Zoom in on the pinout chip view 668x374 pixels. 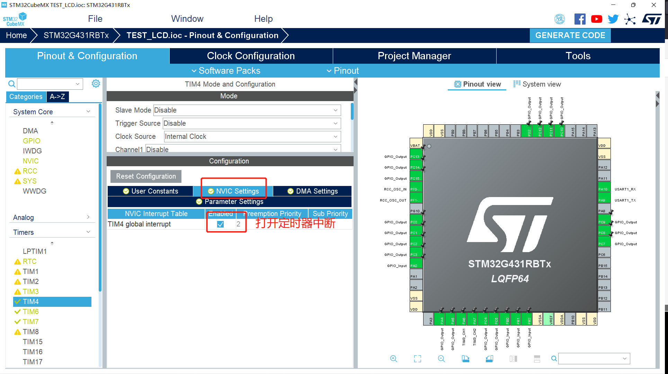393,359
